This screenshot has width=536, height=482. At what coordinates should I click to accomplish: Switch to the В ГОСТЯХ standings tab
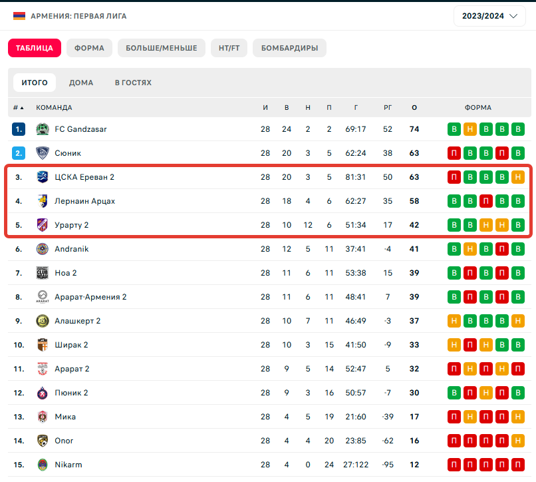click(133, 83)
